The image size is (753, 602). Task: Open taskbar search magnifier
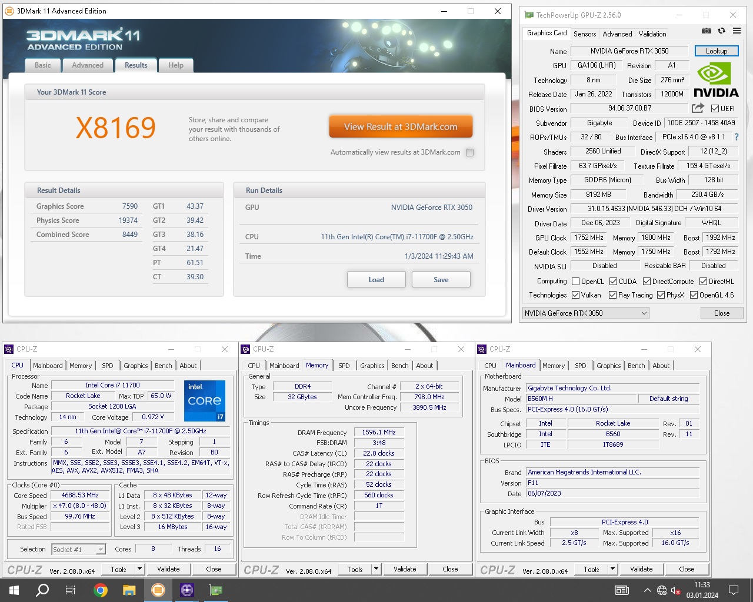click(42, 590)
